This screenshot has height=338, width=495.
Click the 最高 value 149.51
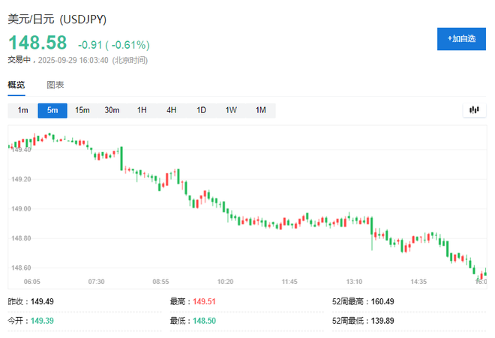click(x=205, y=302)
